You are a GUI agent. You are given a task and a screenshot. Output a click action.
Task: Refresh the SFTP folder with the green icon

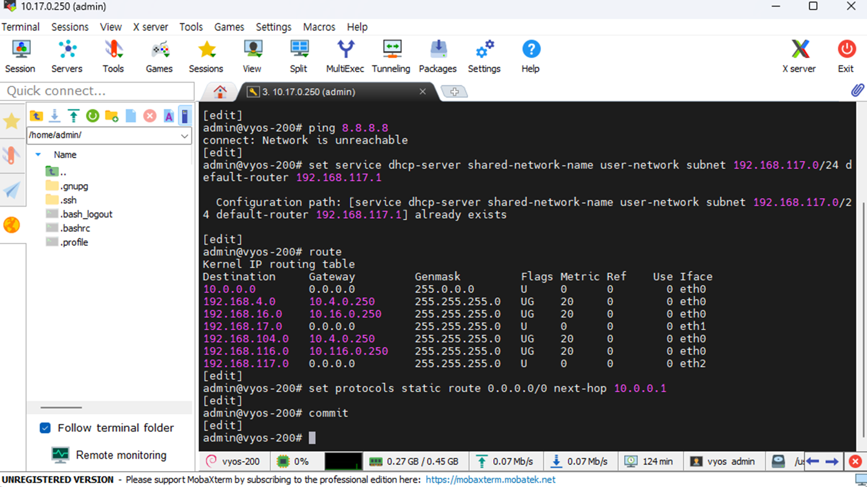click(92, 116)
